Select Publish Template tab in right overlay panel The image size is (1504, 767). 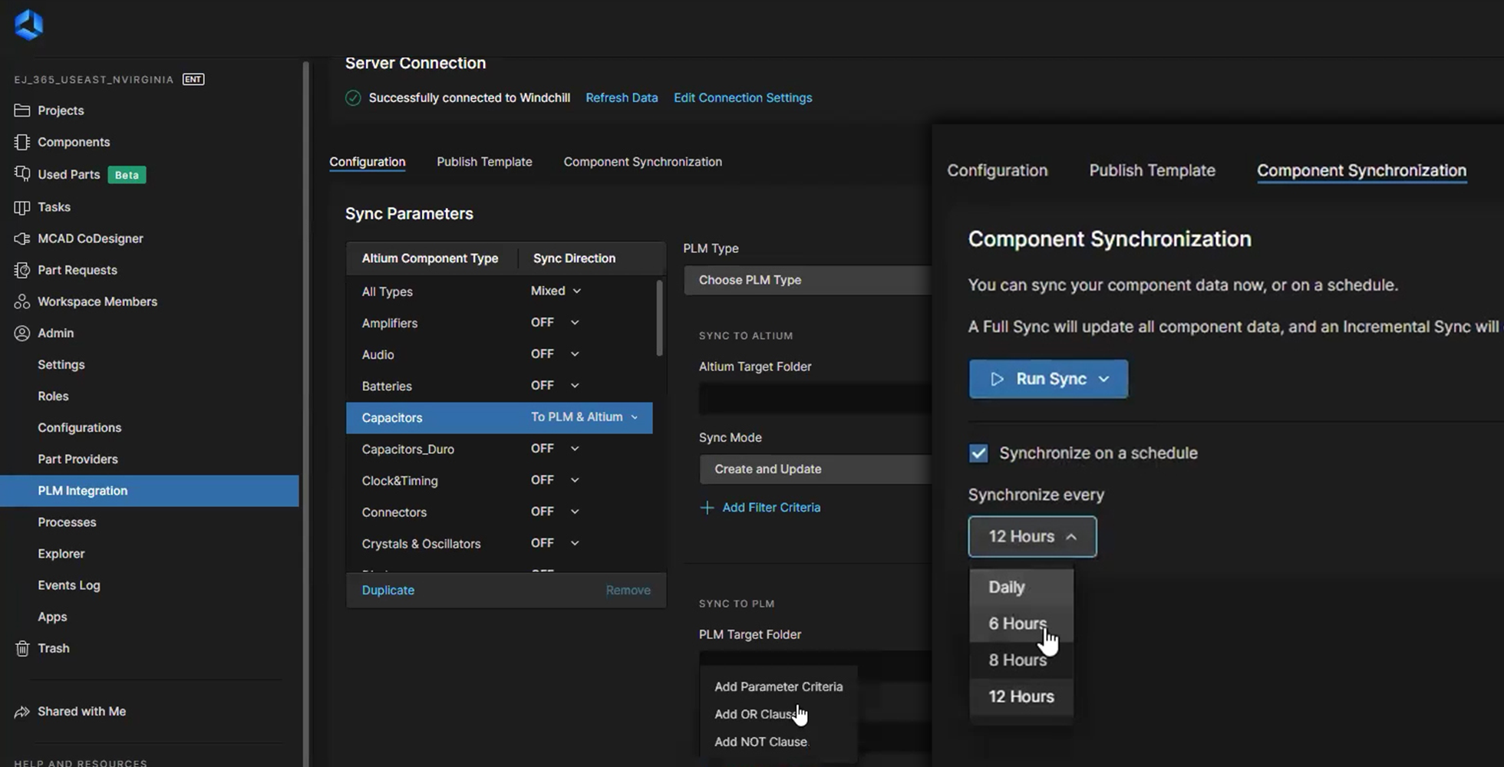(x=1152, y=170)
